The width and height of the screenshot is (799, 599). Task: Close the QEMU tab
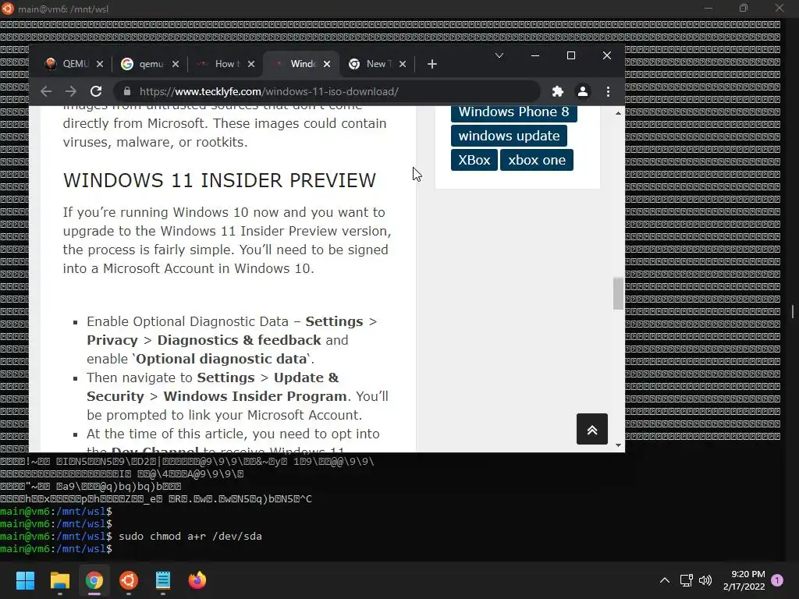(100, 64)
